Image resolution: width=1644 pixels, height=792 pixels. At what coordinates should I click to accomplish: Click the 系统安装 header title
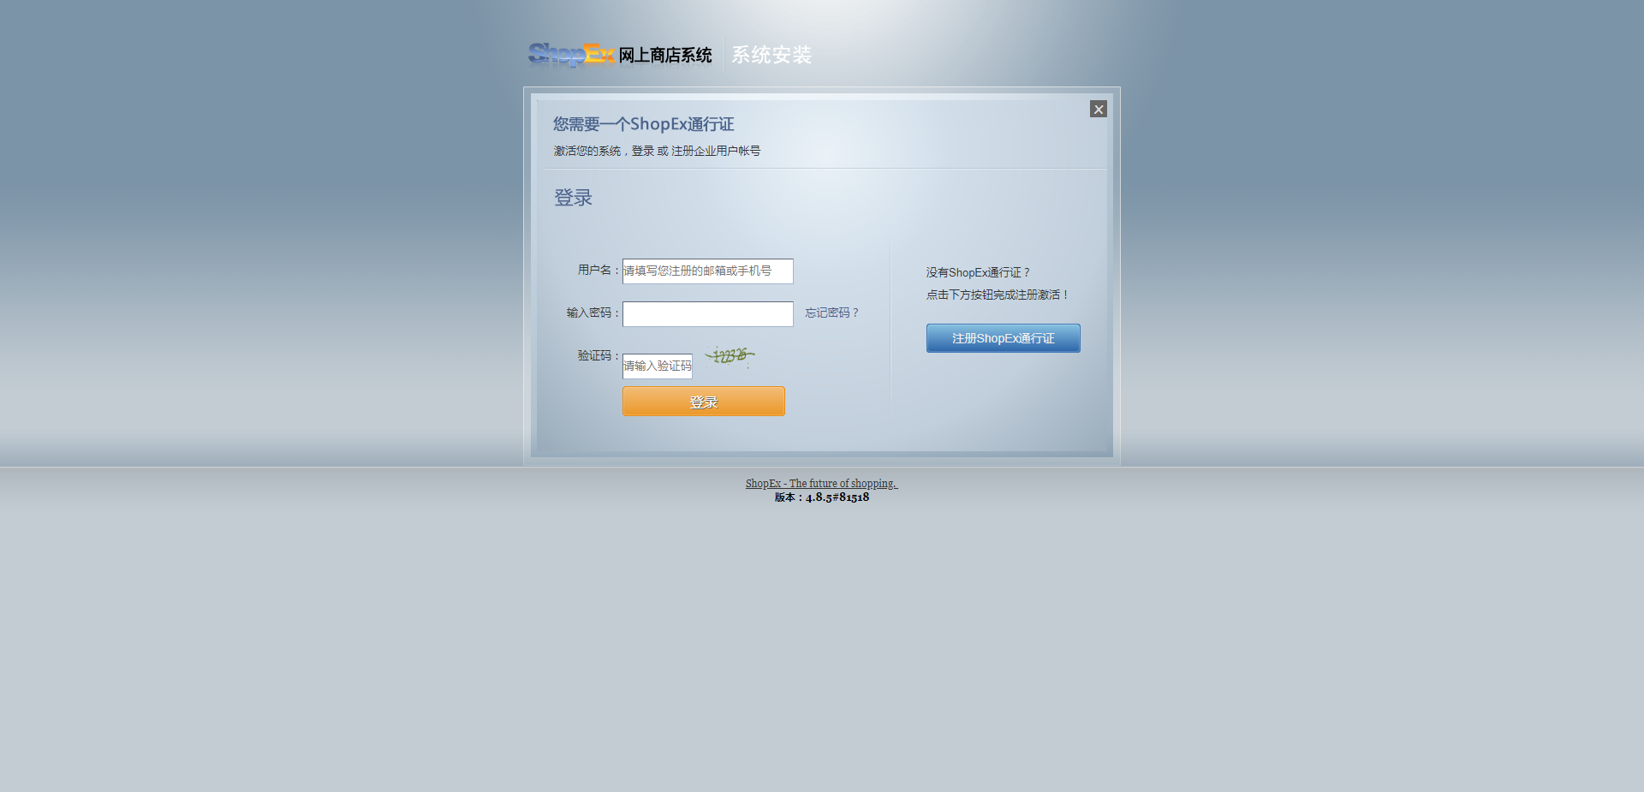click(x=771, y=55)
